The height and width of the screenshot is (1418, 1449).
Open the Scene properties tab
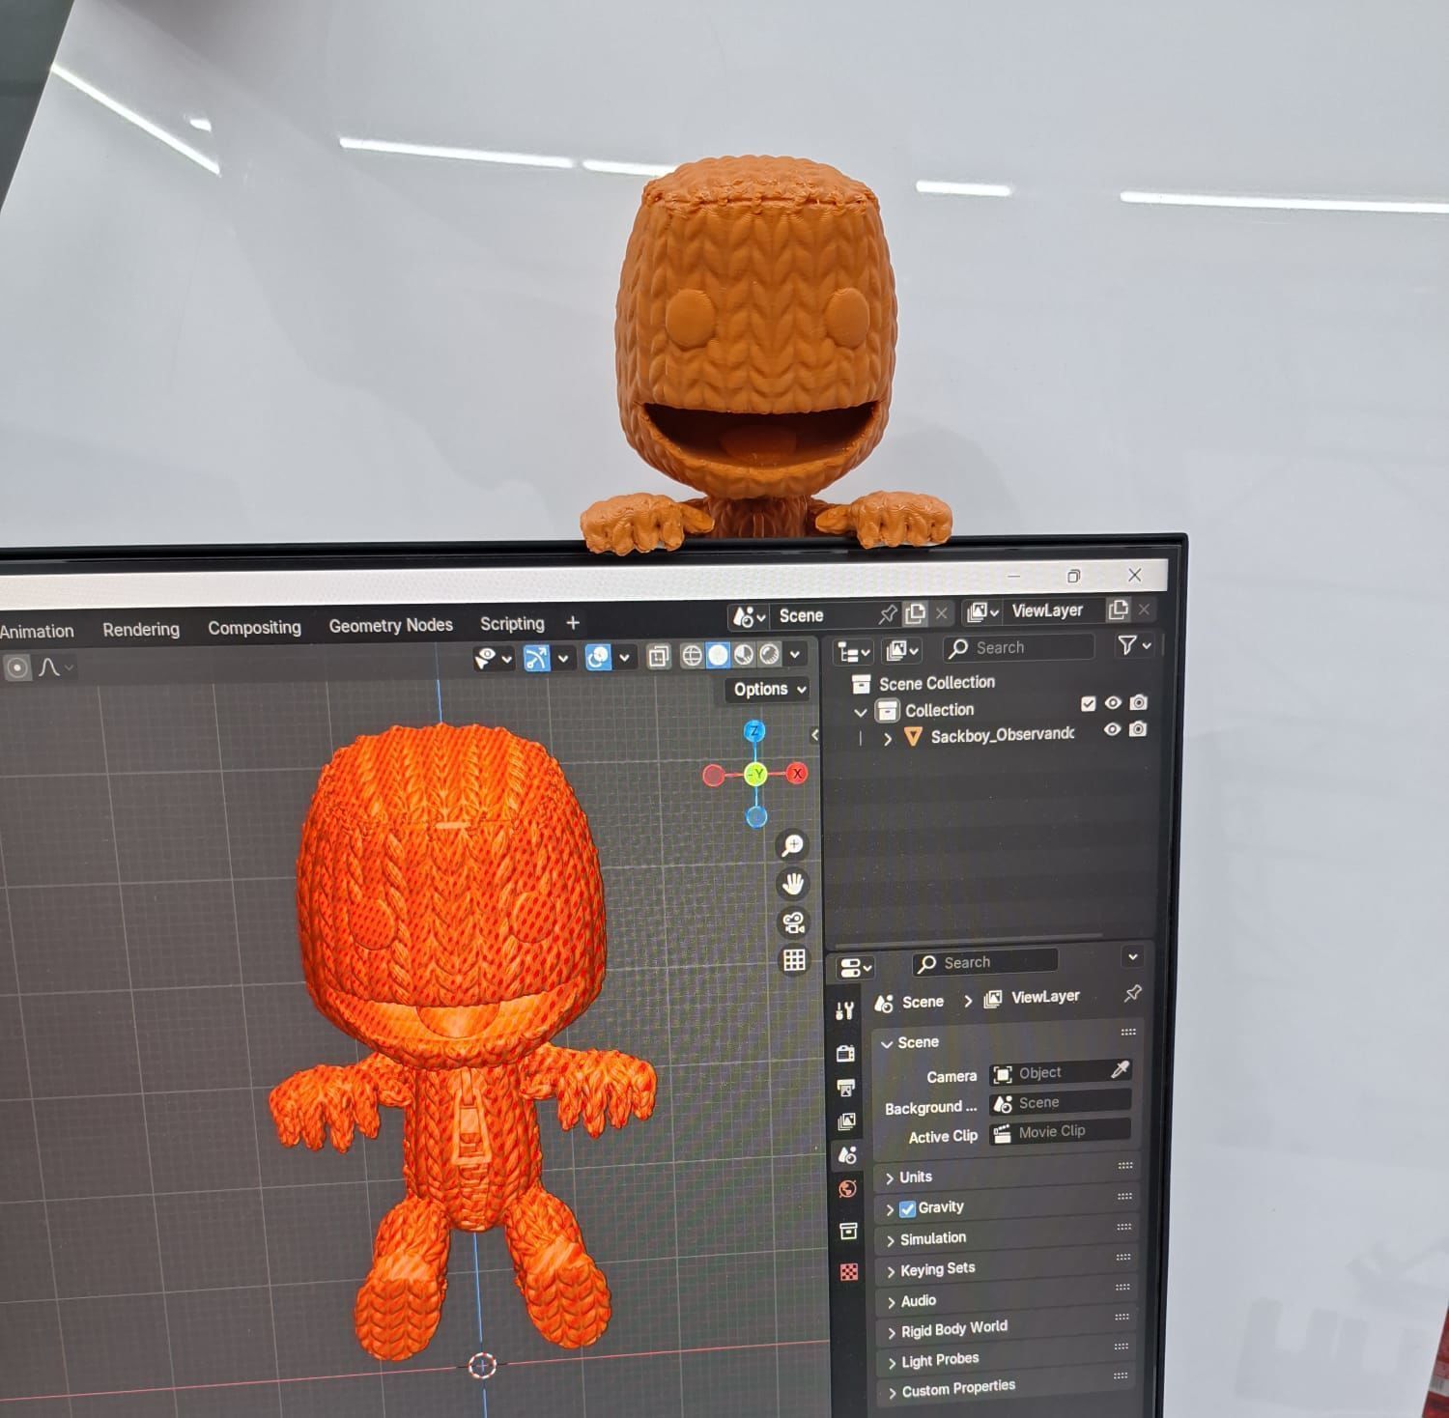click(x=847, y=1155)
